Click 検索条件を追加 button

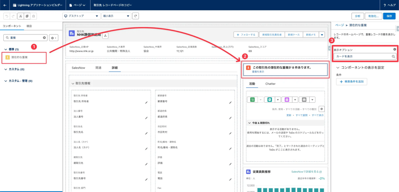click(x=352, y=81)
